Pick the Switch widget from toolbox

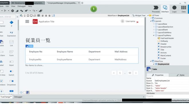pyautogui.click(x=11, y=73)
